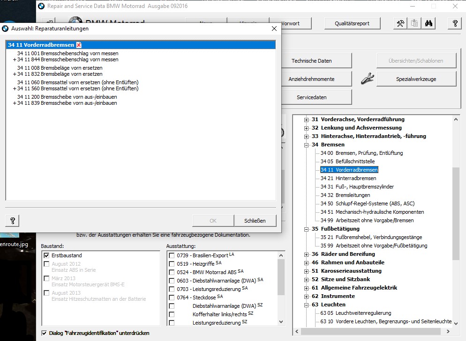
Task: Click the red X icon beside Vorderradbremsen header
Action: point(79,45)
